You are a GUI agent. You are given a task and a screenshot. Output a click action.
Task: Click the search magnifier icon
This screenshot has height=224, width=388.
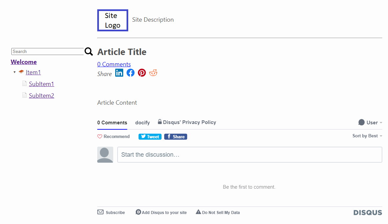click(x=89, y=51)
